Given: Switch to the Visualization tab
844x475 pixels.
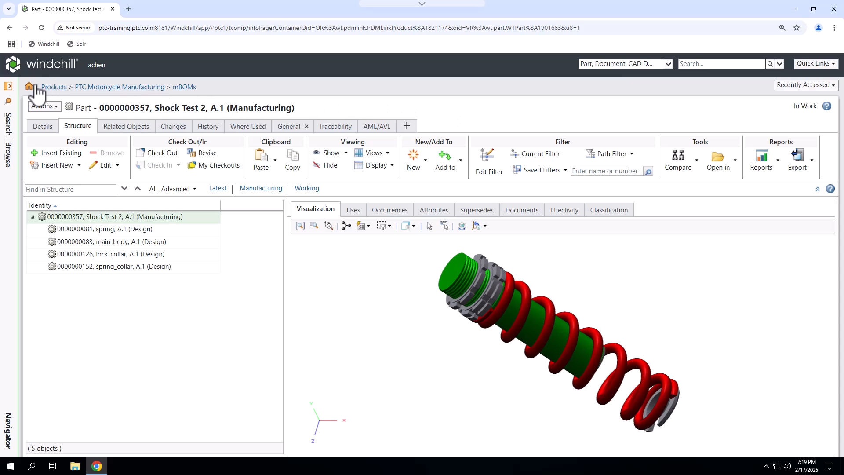Looking at the screenshot, I should [x=315, y=209].
